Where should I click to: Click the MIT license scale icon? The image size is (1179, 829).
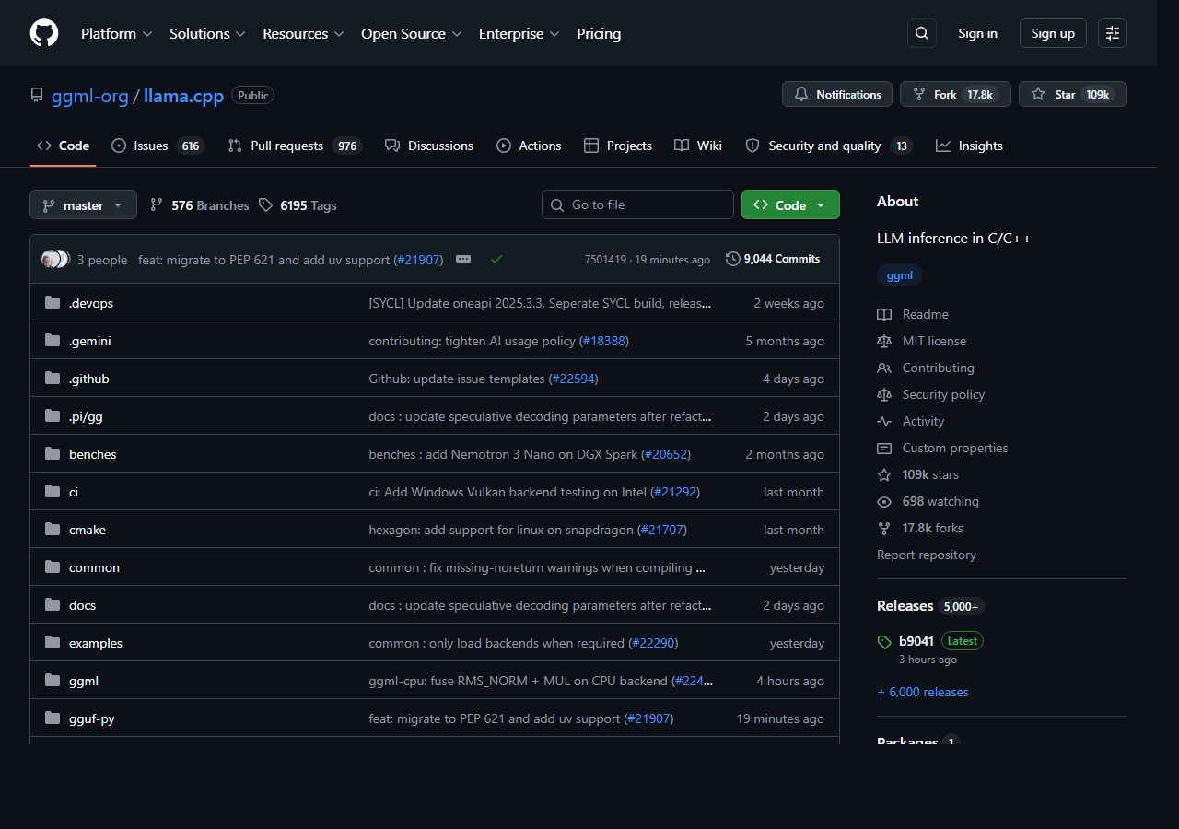(x=884, y=341)
